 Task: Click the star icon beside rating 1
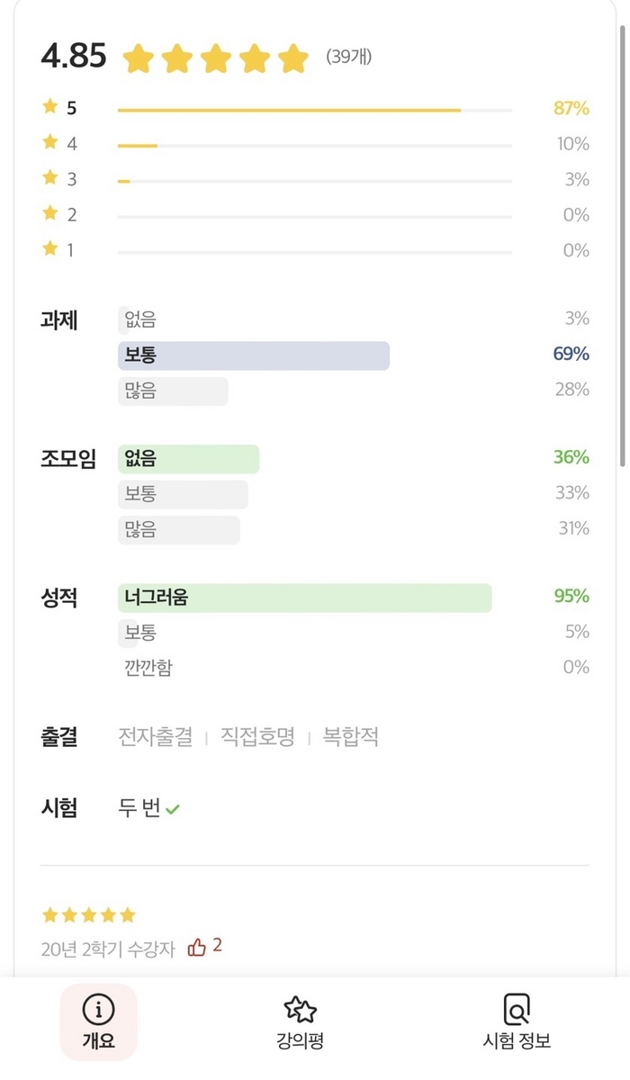pos(50,248)
